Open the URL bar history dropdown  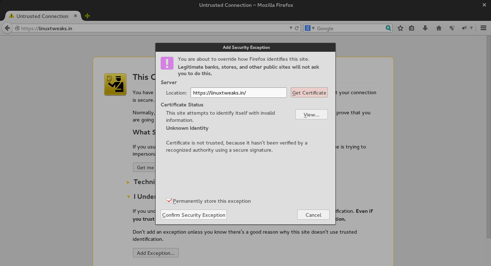point(291,28)
